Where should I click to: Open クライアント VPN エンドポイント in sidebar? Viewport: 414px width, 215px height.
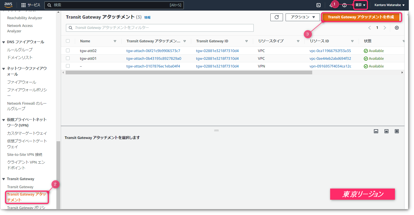[x=26, y=165]
